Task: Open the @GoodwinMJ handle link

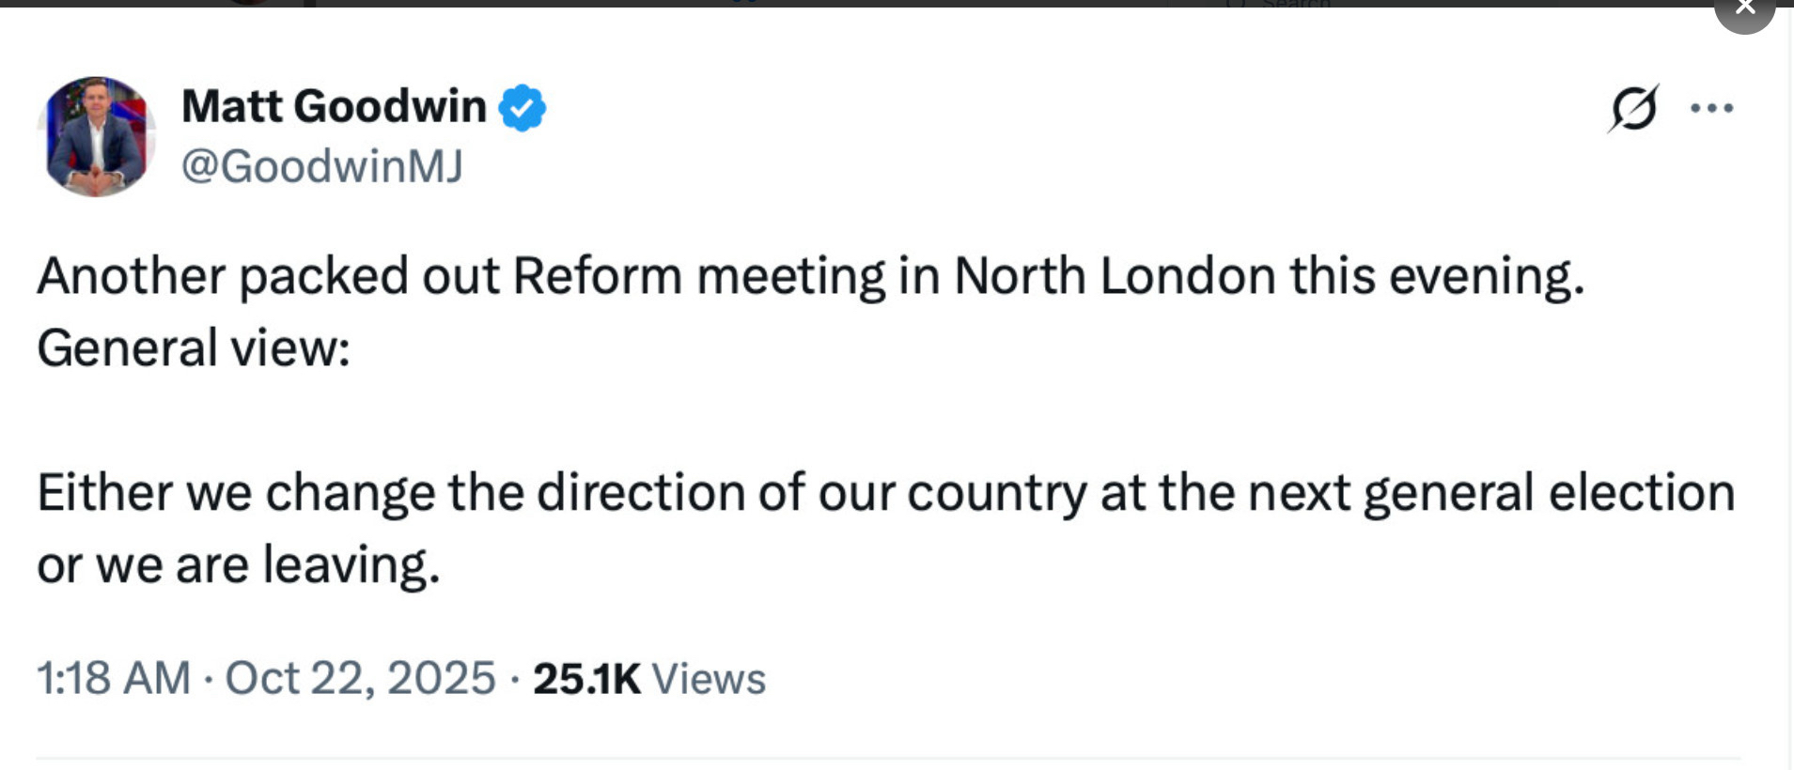Action: 321,166
